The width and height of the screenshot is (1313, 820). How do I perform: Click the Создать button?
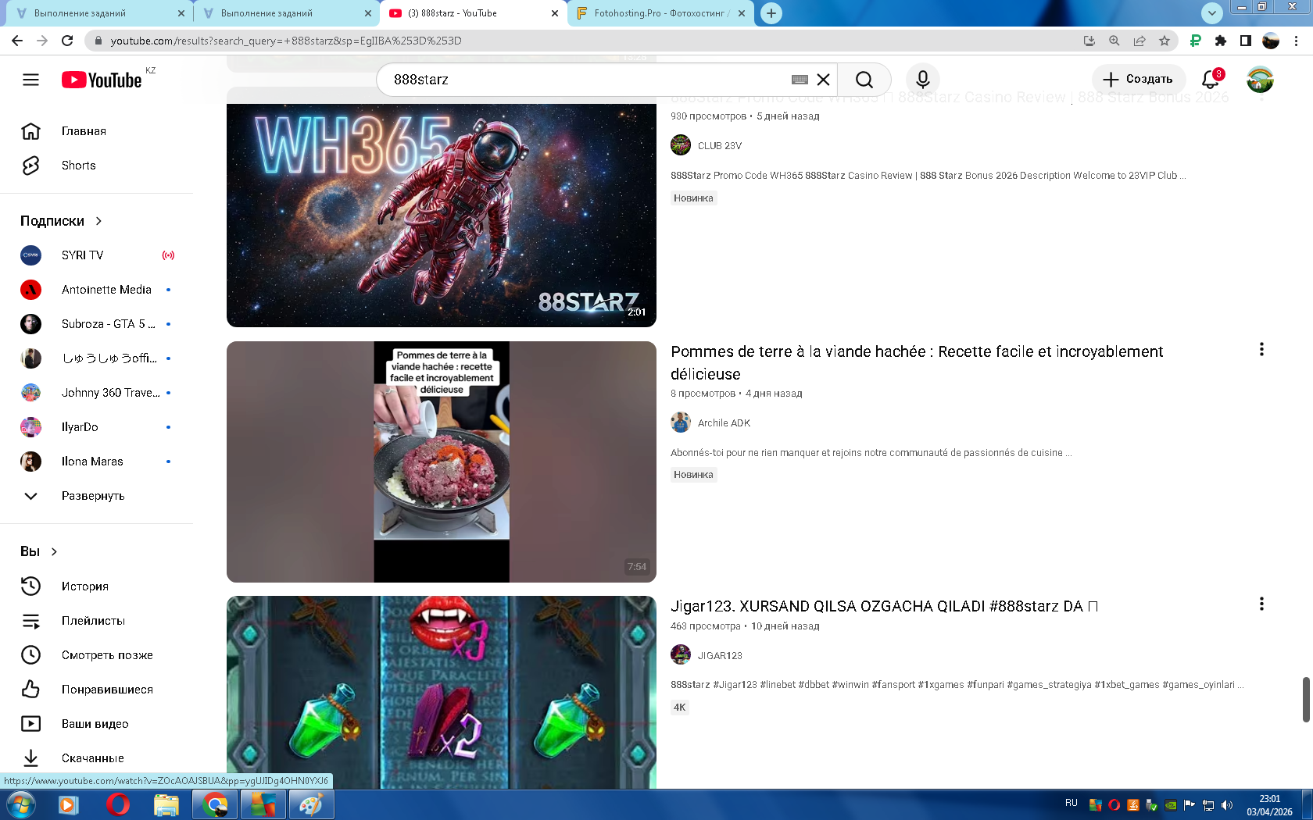pos(1138,80)
